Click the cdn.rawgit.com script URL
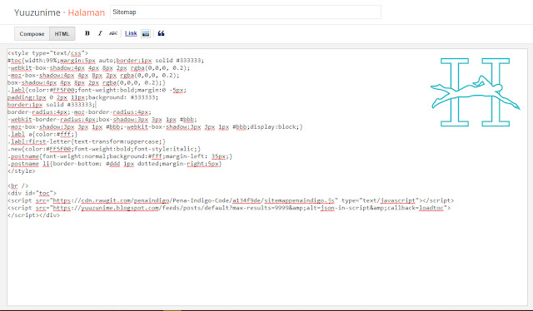The image size is (533, 311). [194, 200]
